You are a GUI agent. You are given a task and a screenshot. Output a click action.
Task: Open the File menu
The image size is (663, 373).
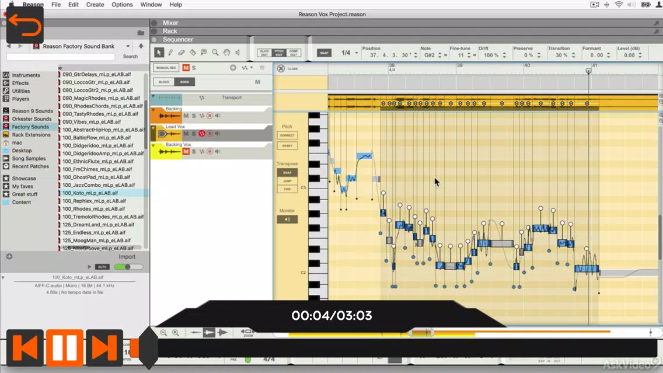[x=56, y=5]
